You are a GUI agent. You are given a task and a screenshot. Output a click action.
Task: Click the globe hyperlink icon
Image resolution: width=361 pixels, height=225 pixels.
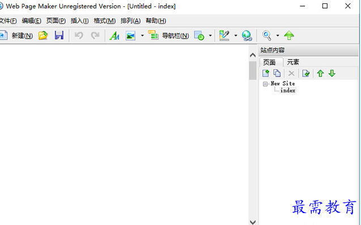[x=247, y=36]
